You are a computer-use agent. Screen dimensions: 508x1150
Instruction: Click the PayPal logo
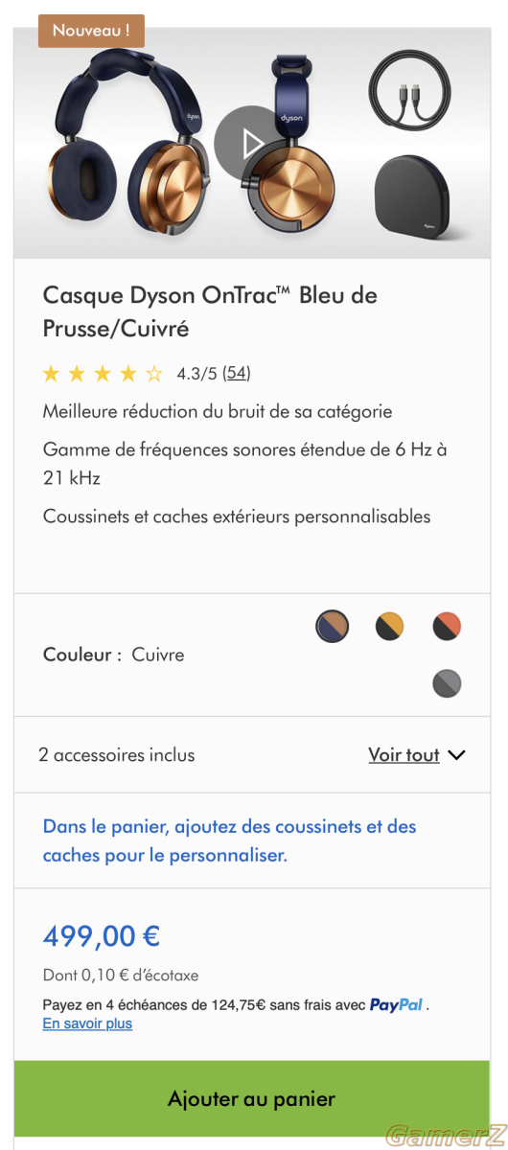coord(397,1004)
